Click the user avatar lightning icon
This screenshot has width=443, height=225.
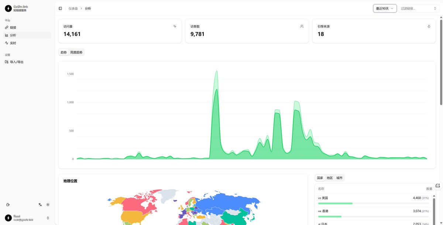click(x=8, y=218)
